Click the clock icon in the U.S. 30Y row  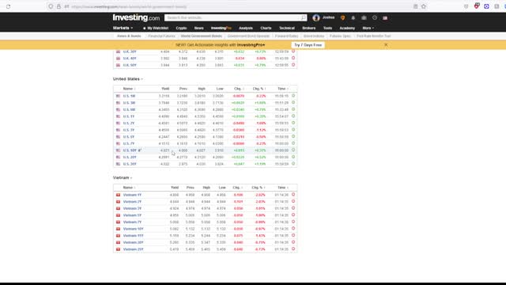(293, 164)
